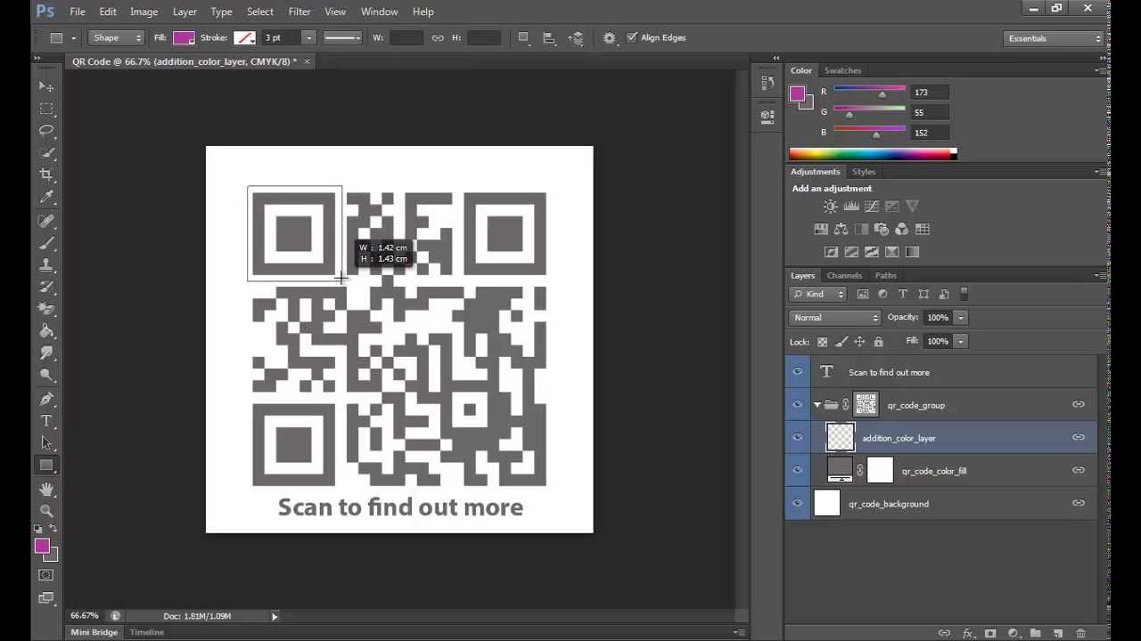
Task: Hide the qr_code_background layer
Action: (798, 503)
